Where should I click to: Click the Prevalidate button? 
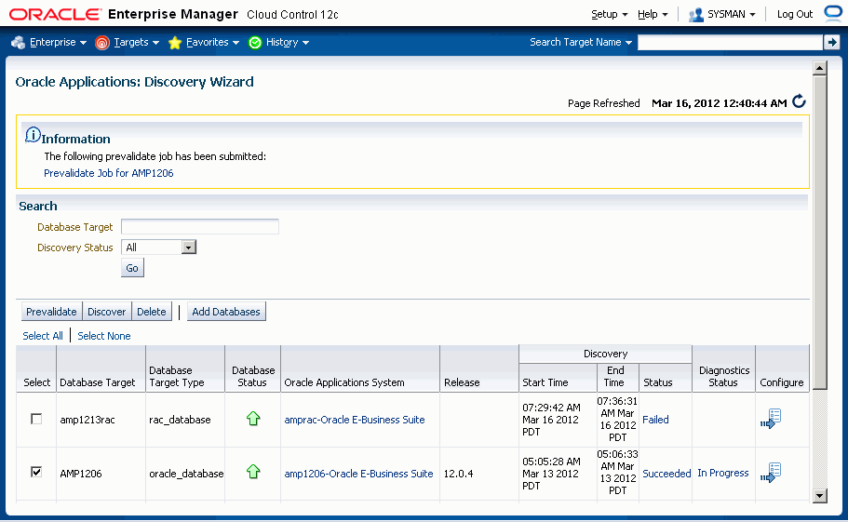[51, 312]
